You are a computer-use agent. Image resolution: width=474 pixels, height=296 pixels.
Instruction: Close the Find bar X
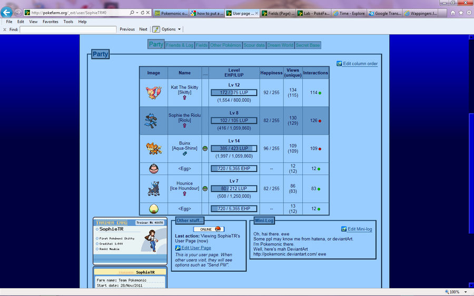[5, 29]
